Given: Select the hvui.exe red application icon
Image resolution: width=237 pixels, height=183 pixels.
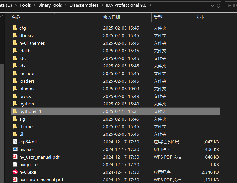Looking at the screenshot, I should pyautogui.click(x=15, y=172).
